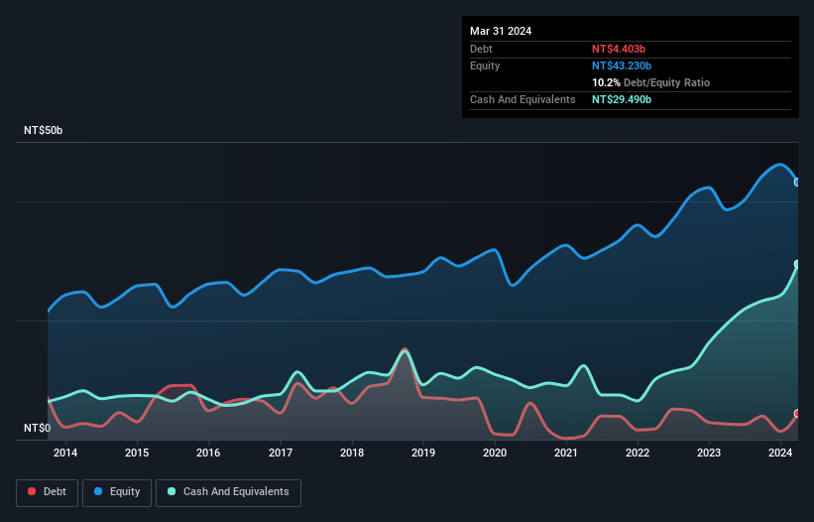Select the 2021 x-axis label
Viewport: 814px width, 522px height.
[566, 453]
